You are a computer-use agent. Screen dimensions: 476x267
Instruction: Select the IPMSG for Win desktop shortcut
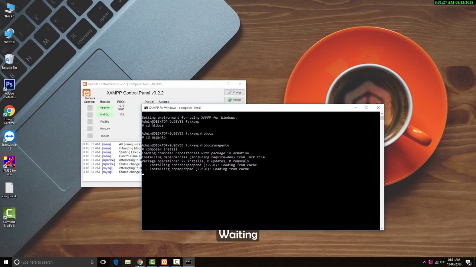[9, 166]
